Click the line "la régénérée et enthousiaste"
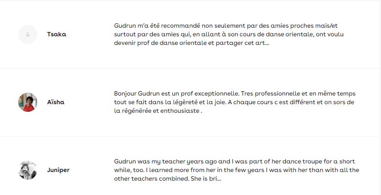This screenshot has width=381, height=195. pyautogui.click(x=158, y=111)
